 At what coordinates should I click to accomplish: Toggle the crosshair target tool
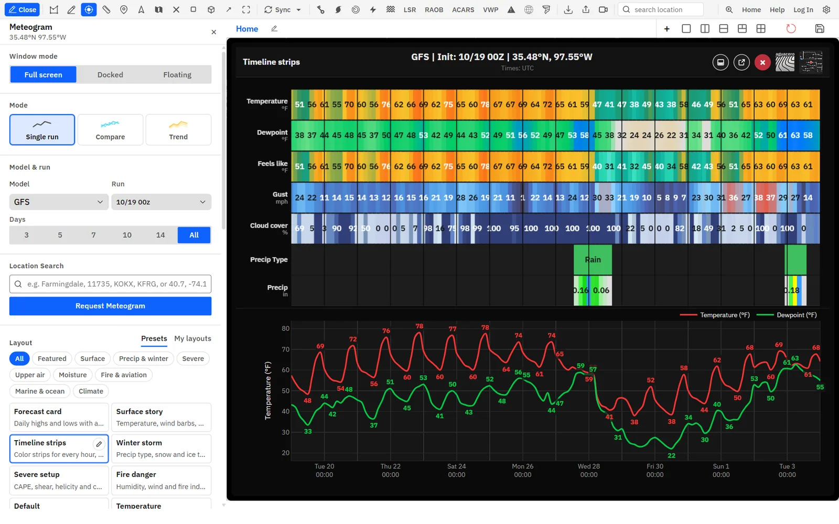click(x=89, y=9)
